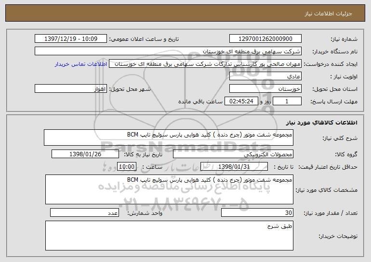Select the announcement date field 1397/12/19 - 10:09
371x262 pixels.
tap(71, 39)
